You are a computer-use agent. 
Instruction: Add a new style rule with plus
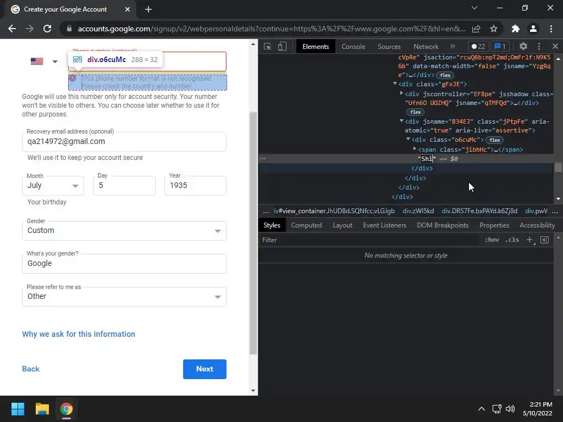[x=529, y=240]
